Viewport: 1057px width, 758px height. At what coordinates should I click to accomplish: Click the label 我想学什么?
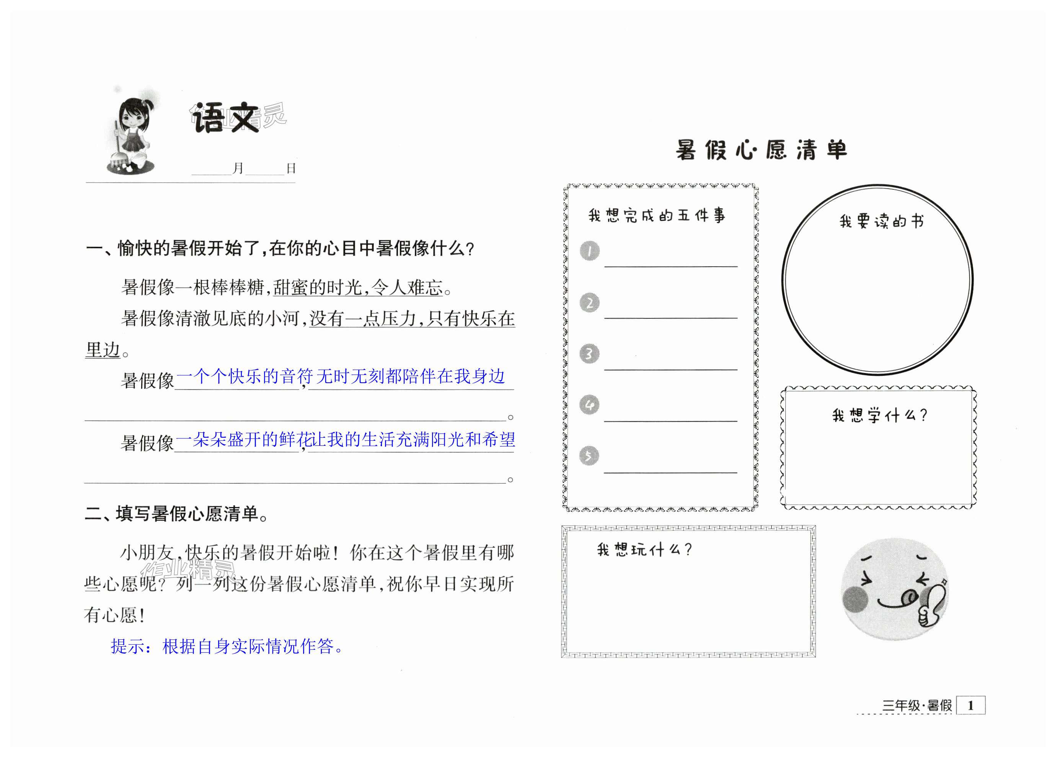[x=879, y=415]
